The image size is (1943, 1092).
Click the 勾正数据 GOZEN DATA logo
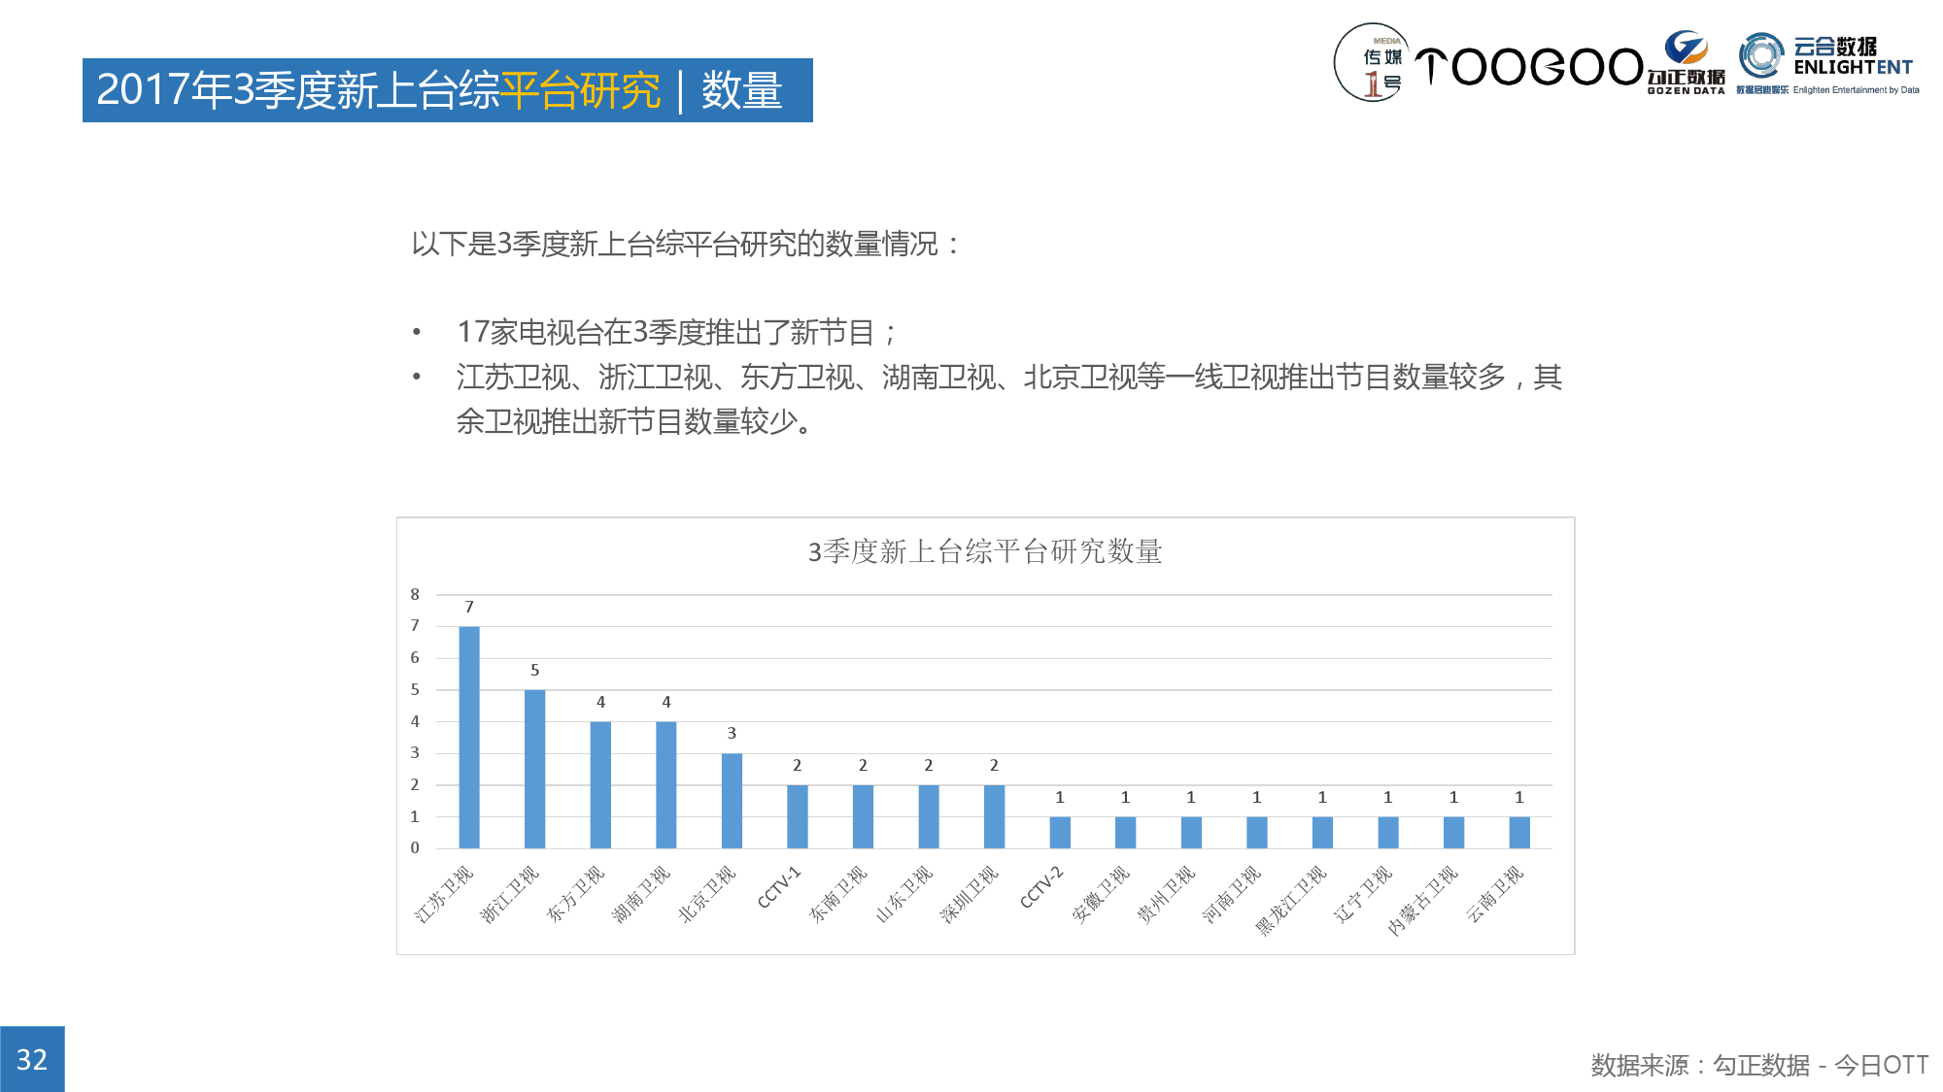(1686, 64)
